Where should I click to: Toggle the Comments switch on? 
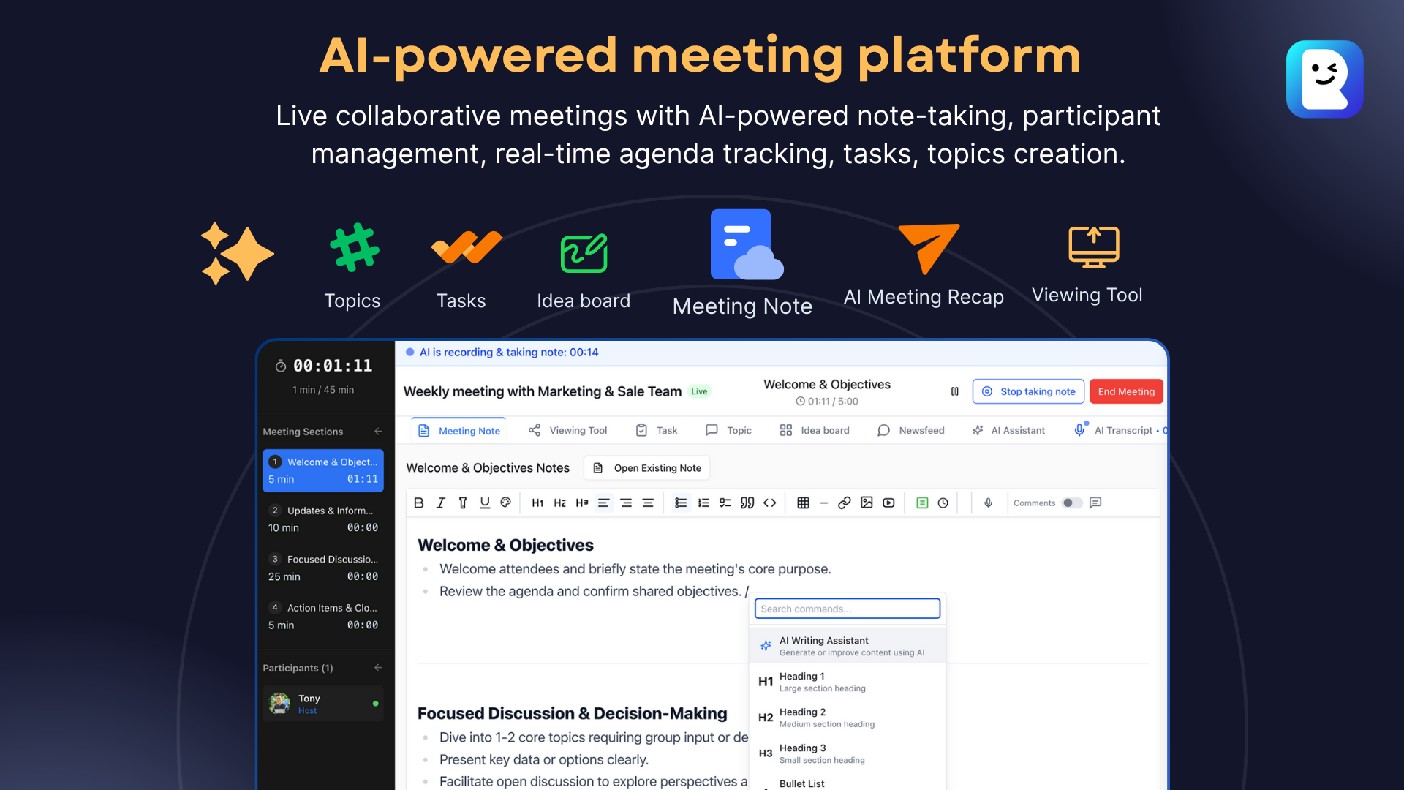point(1072,503)
